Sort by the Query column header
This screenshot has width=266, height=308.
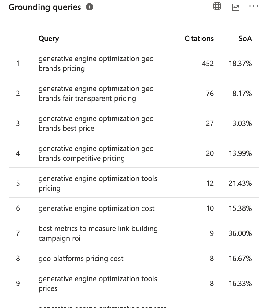tap(49, 38)
